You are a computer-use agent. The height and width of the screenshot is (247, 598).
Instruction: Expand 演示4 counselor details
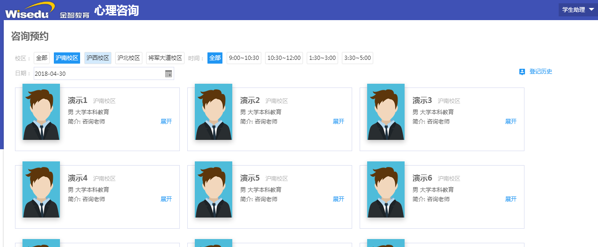click(166, 199)
